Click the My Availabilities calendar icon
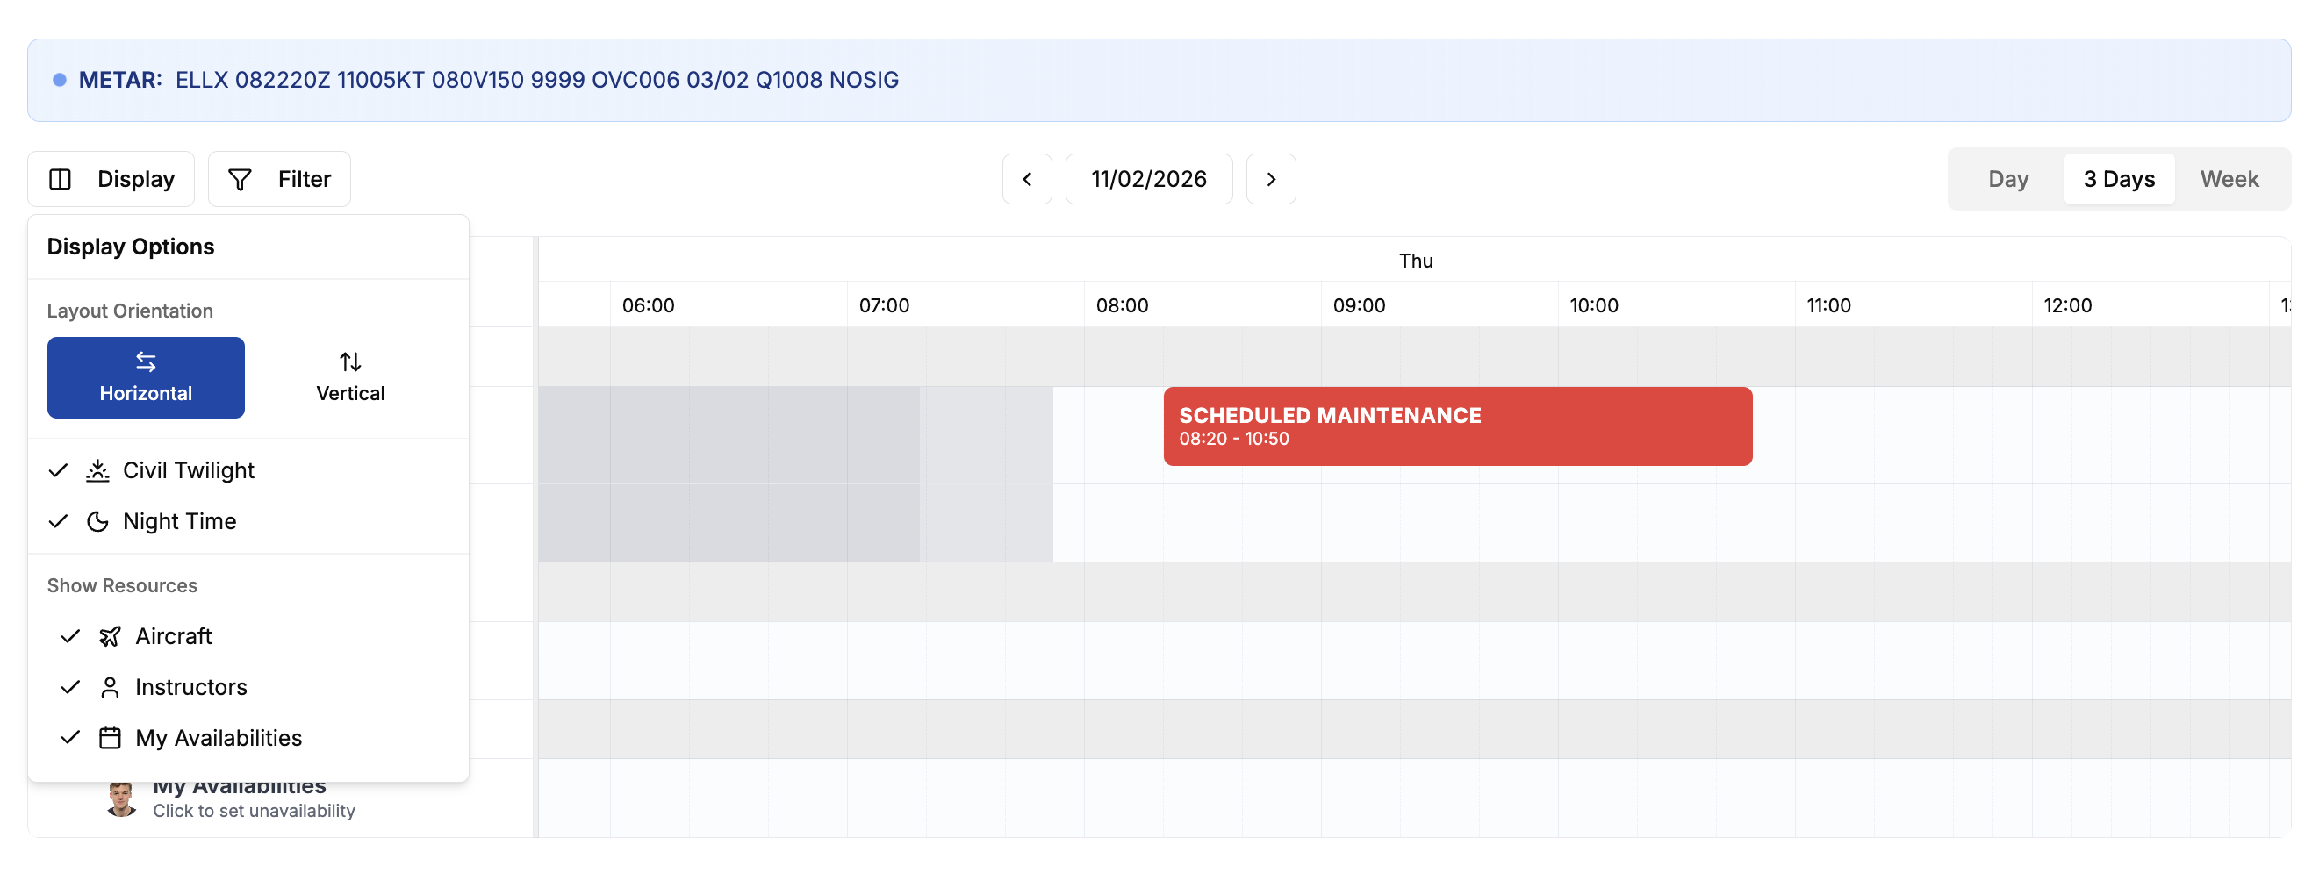Image resolution: width=2312 pixels, height=895 pixels. (x=110, y=739)
